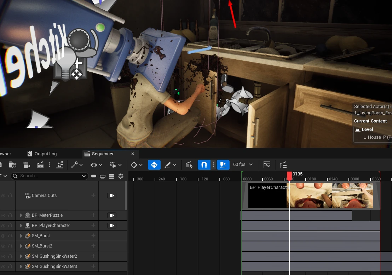The height and width of the screenshot is (275, 392).
Task: Expand the BP_MeterPuzzle track
Action: click(x=21, y=215)
